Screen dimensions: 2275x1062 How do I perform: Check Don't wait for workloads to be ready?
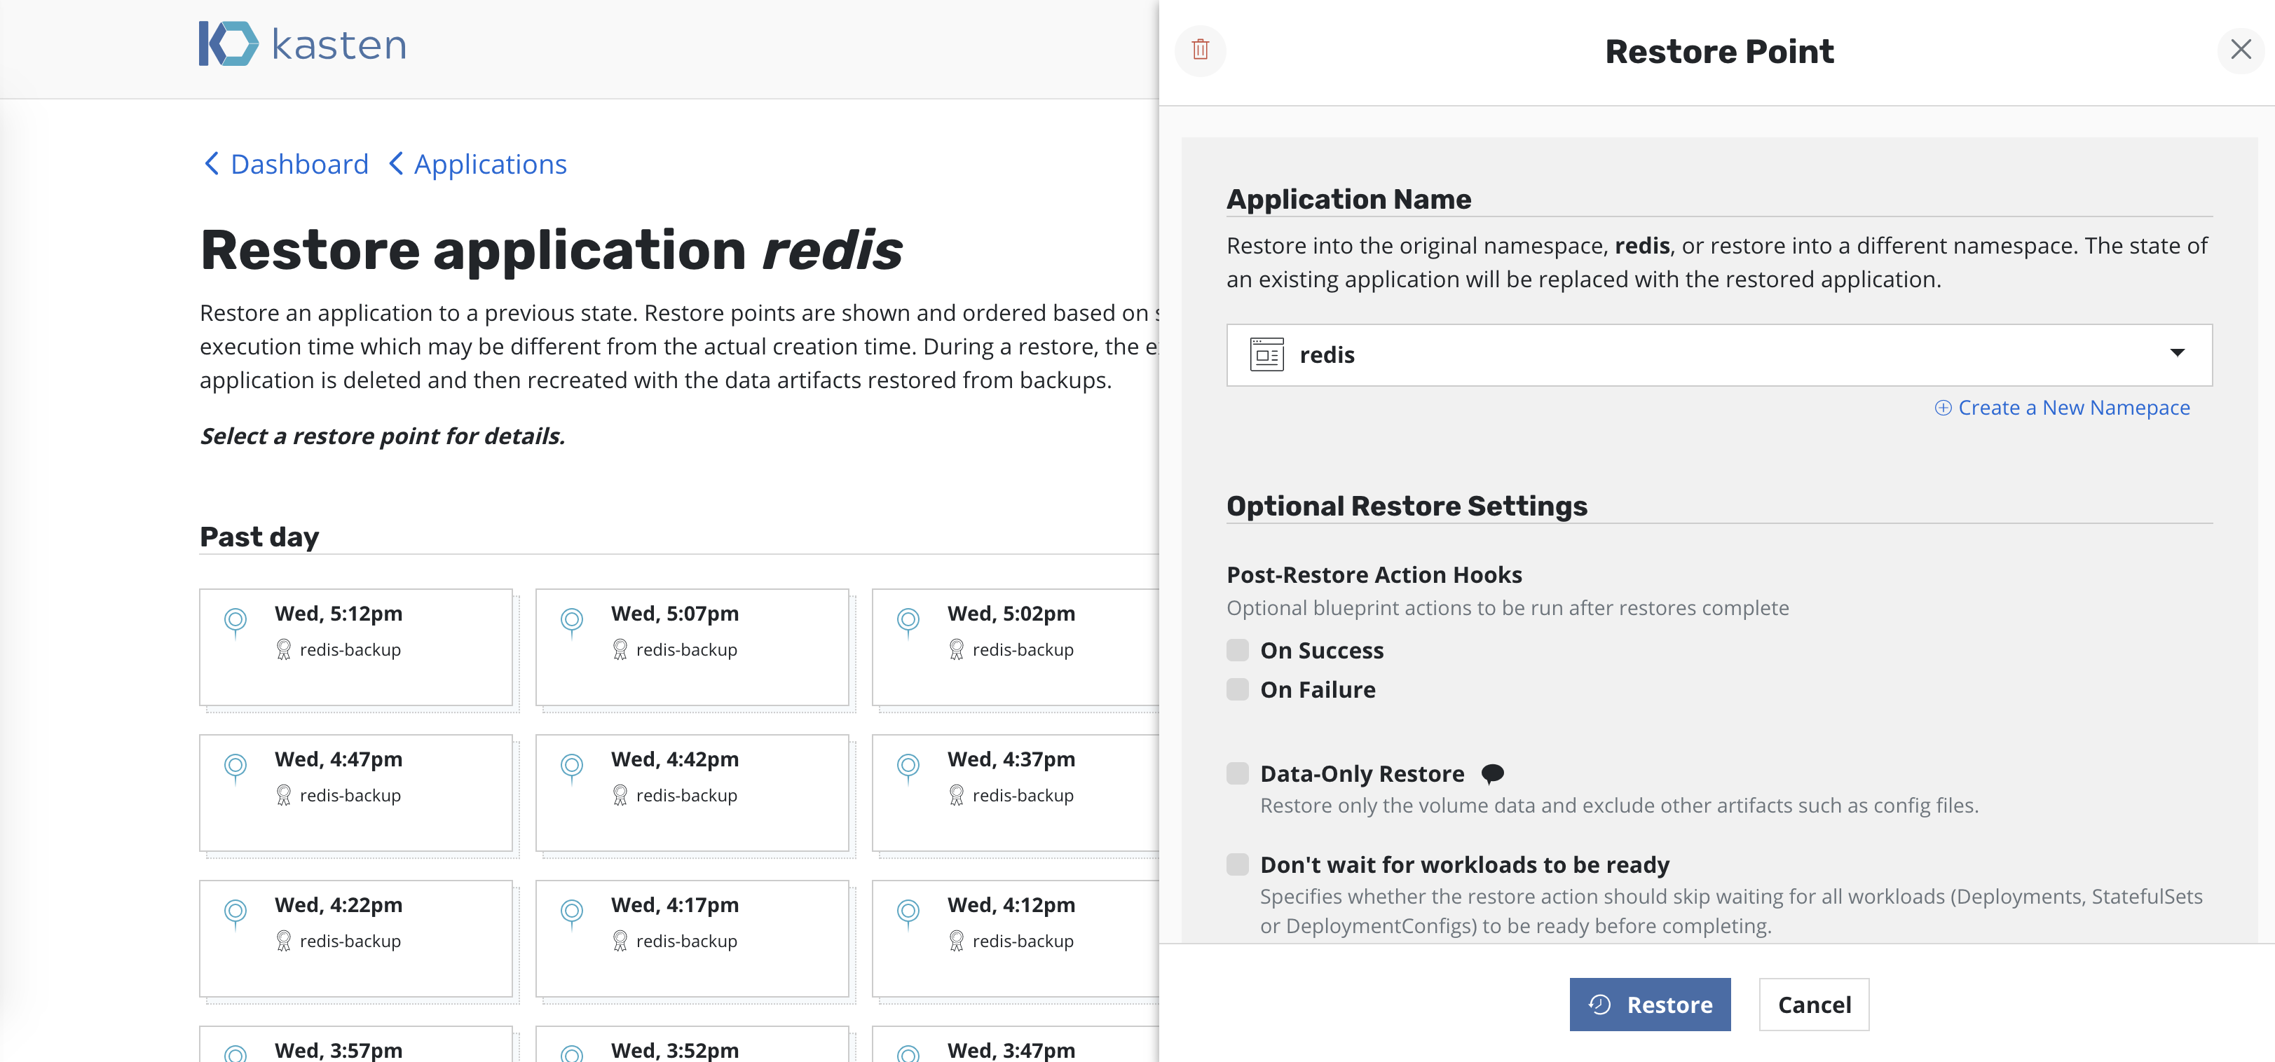coord(1237,864)
